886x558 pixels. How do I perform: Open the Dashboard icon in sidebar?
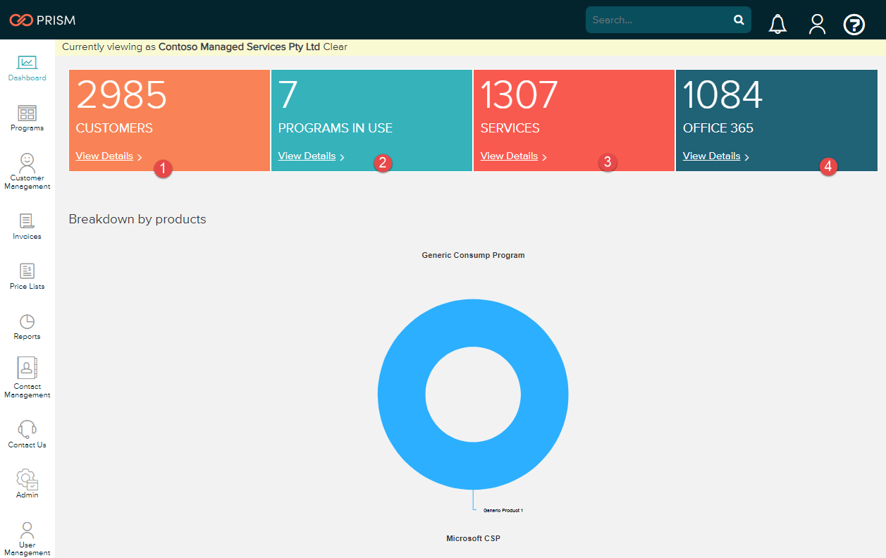point(27,63)
